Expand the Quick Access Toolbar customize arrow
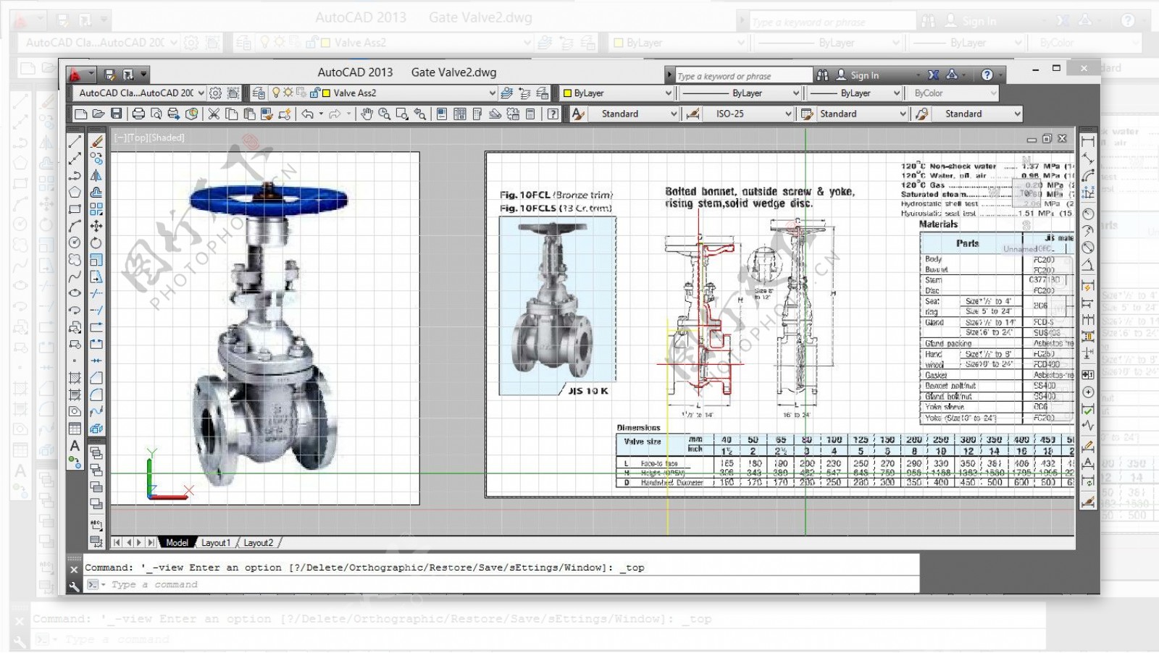This screenshot has width=1159, height=653. [x=144, y=74]
